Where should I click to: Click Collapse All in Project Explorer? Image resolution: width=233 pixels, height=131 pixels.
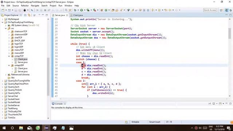25,15
